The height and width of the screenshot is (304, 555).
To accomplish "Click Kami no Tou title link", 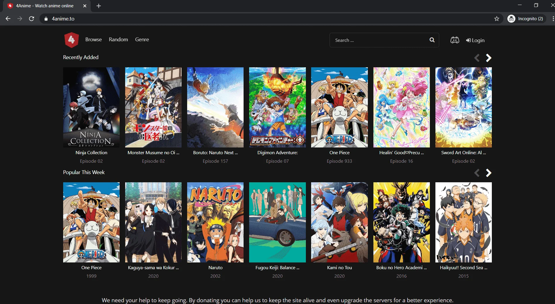I will point(339,267).
